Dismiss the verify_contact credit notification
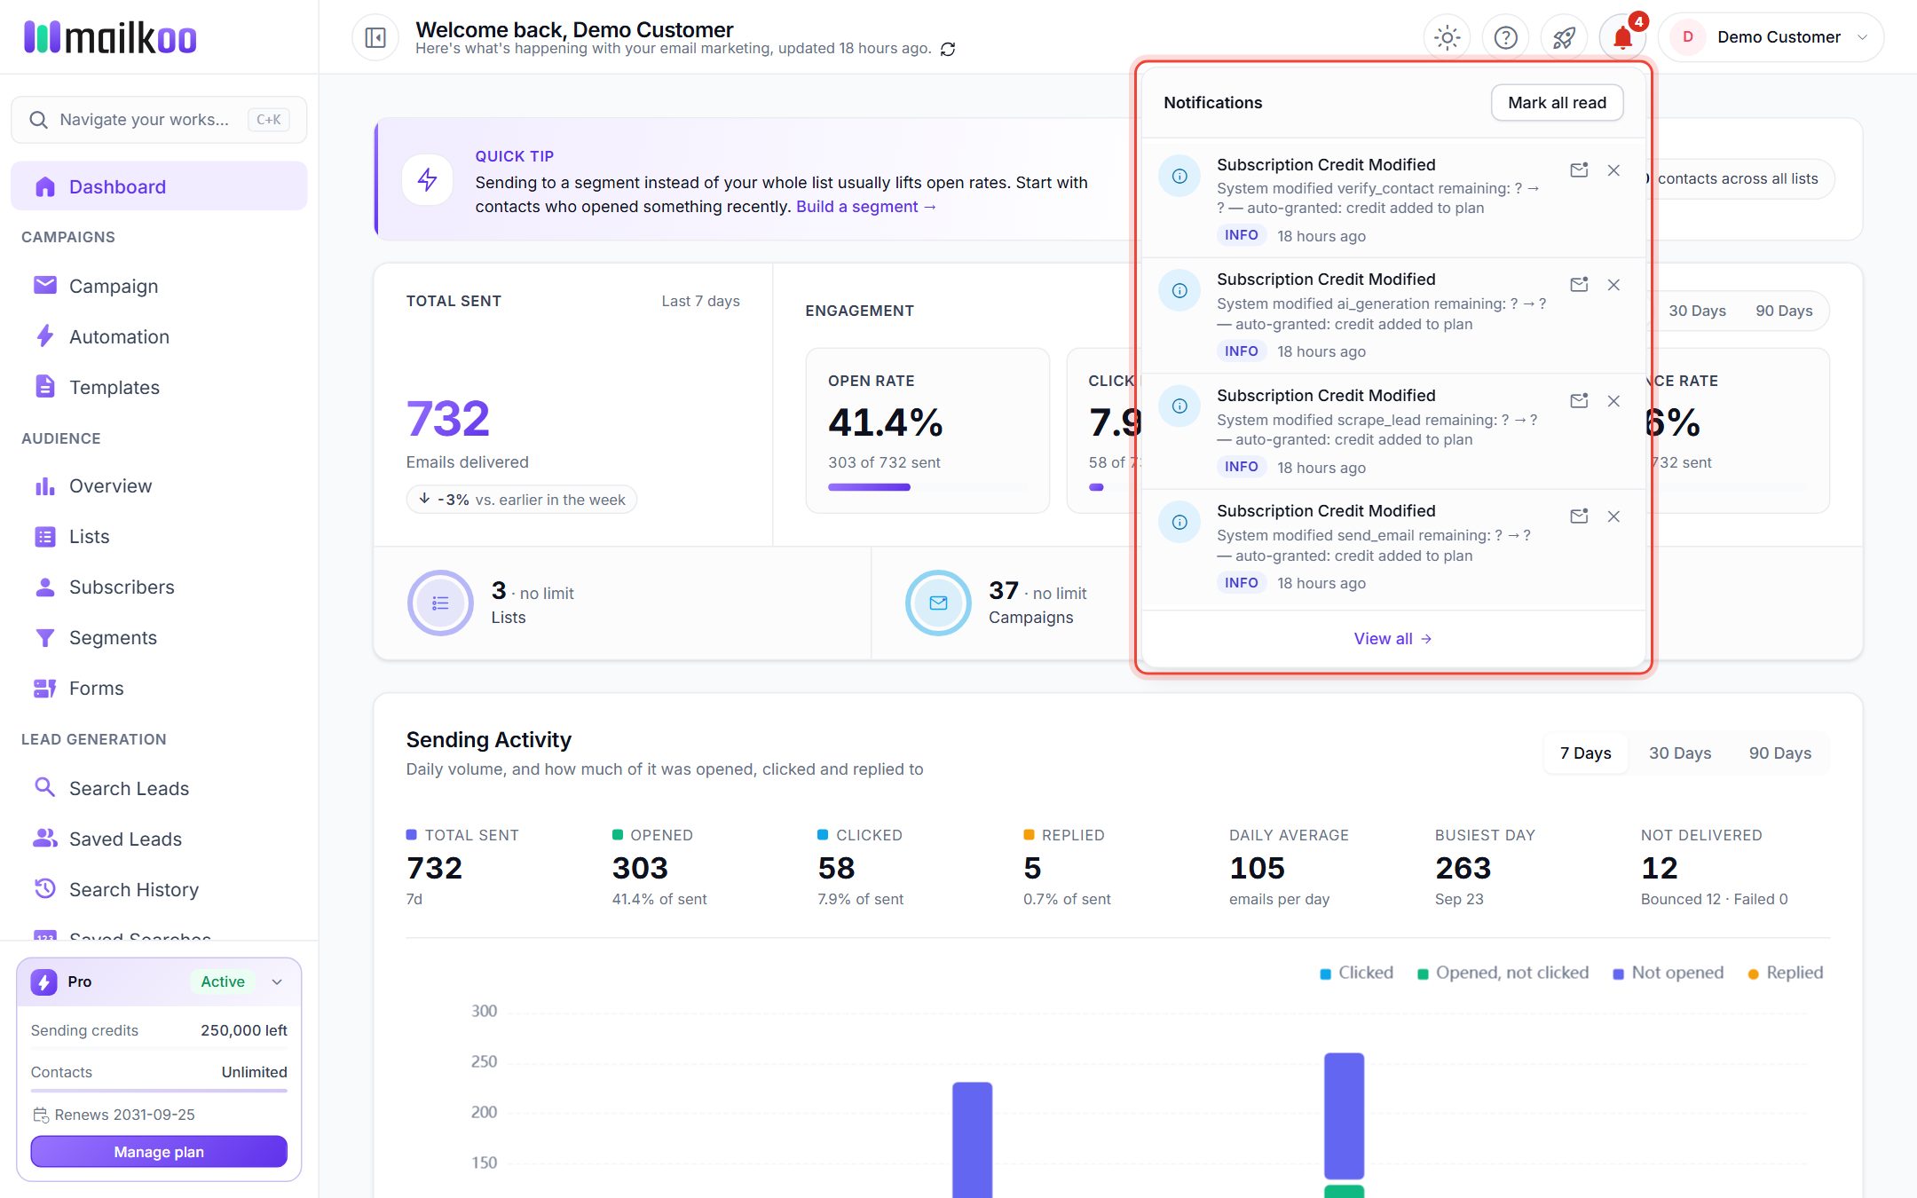The image size is (1917, 1198). [x=1613, y=170]
